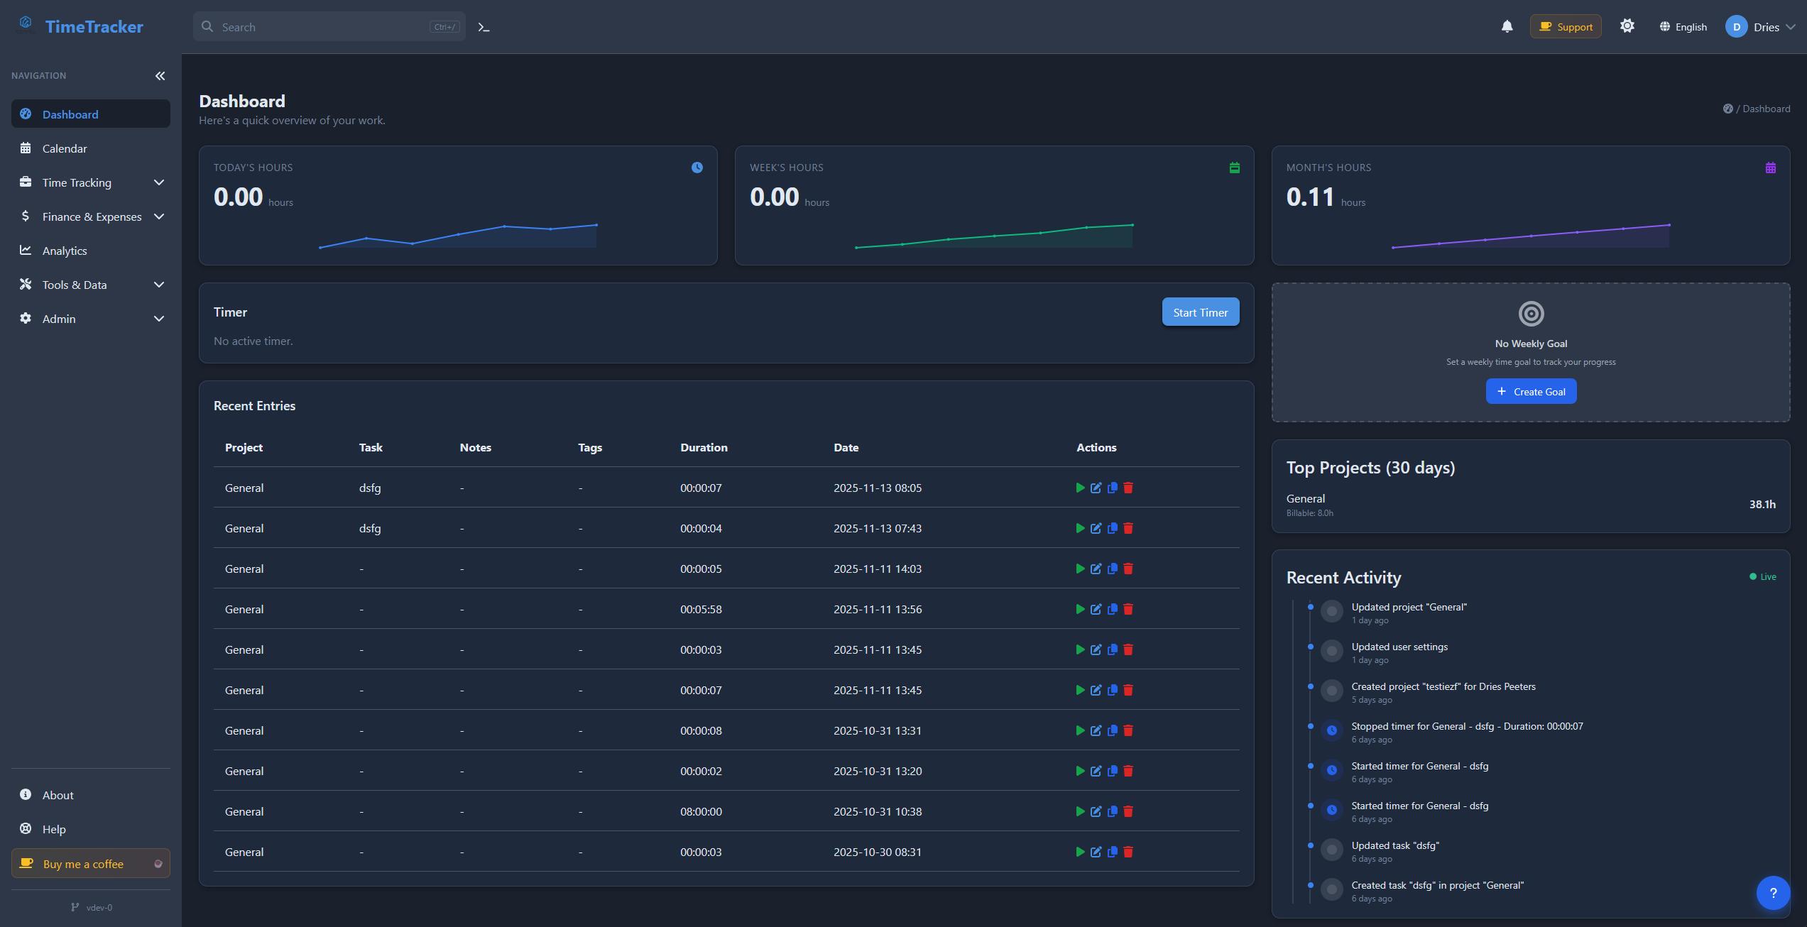Click the help question mark bubble
The width and height of the screenshot is (1807, 927).
[x=1773, y=892]
